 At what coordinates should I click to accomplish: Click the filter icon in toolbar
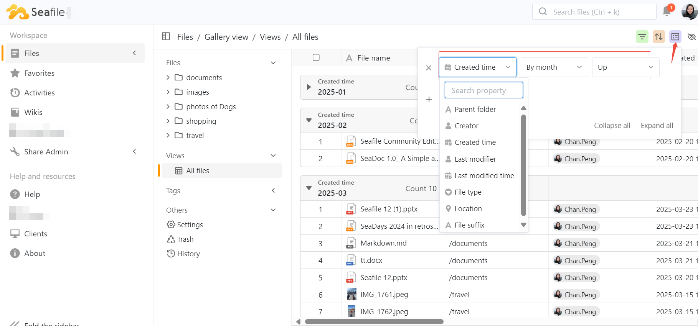[x=642, y=37]
